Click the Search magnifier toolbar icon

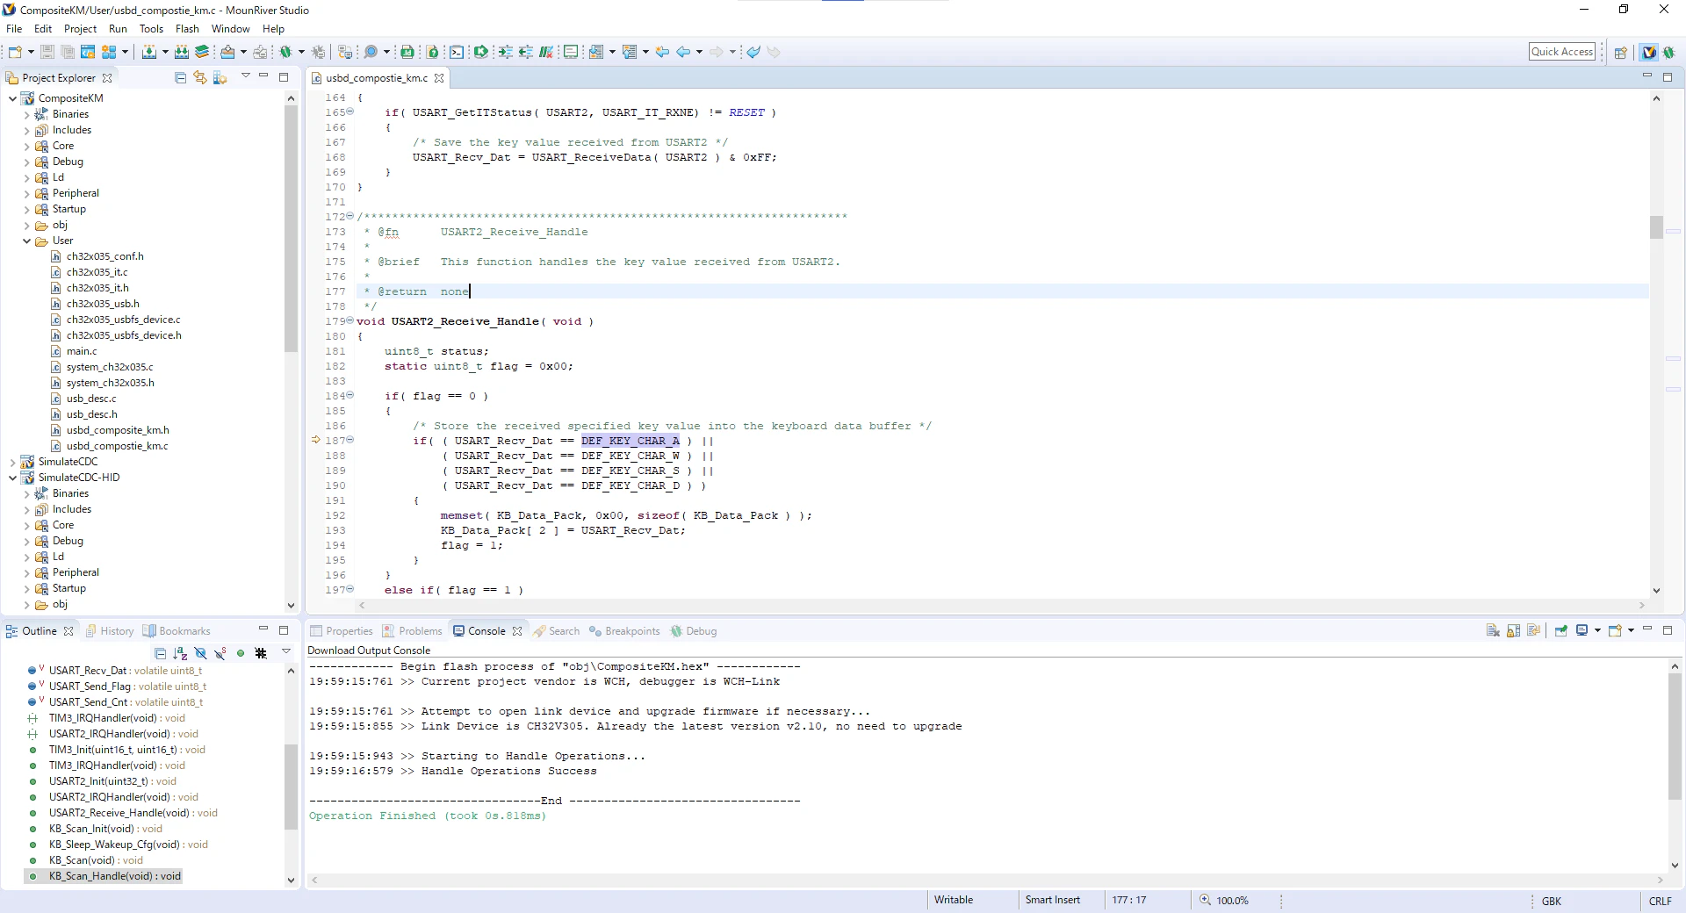(371, 52)
